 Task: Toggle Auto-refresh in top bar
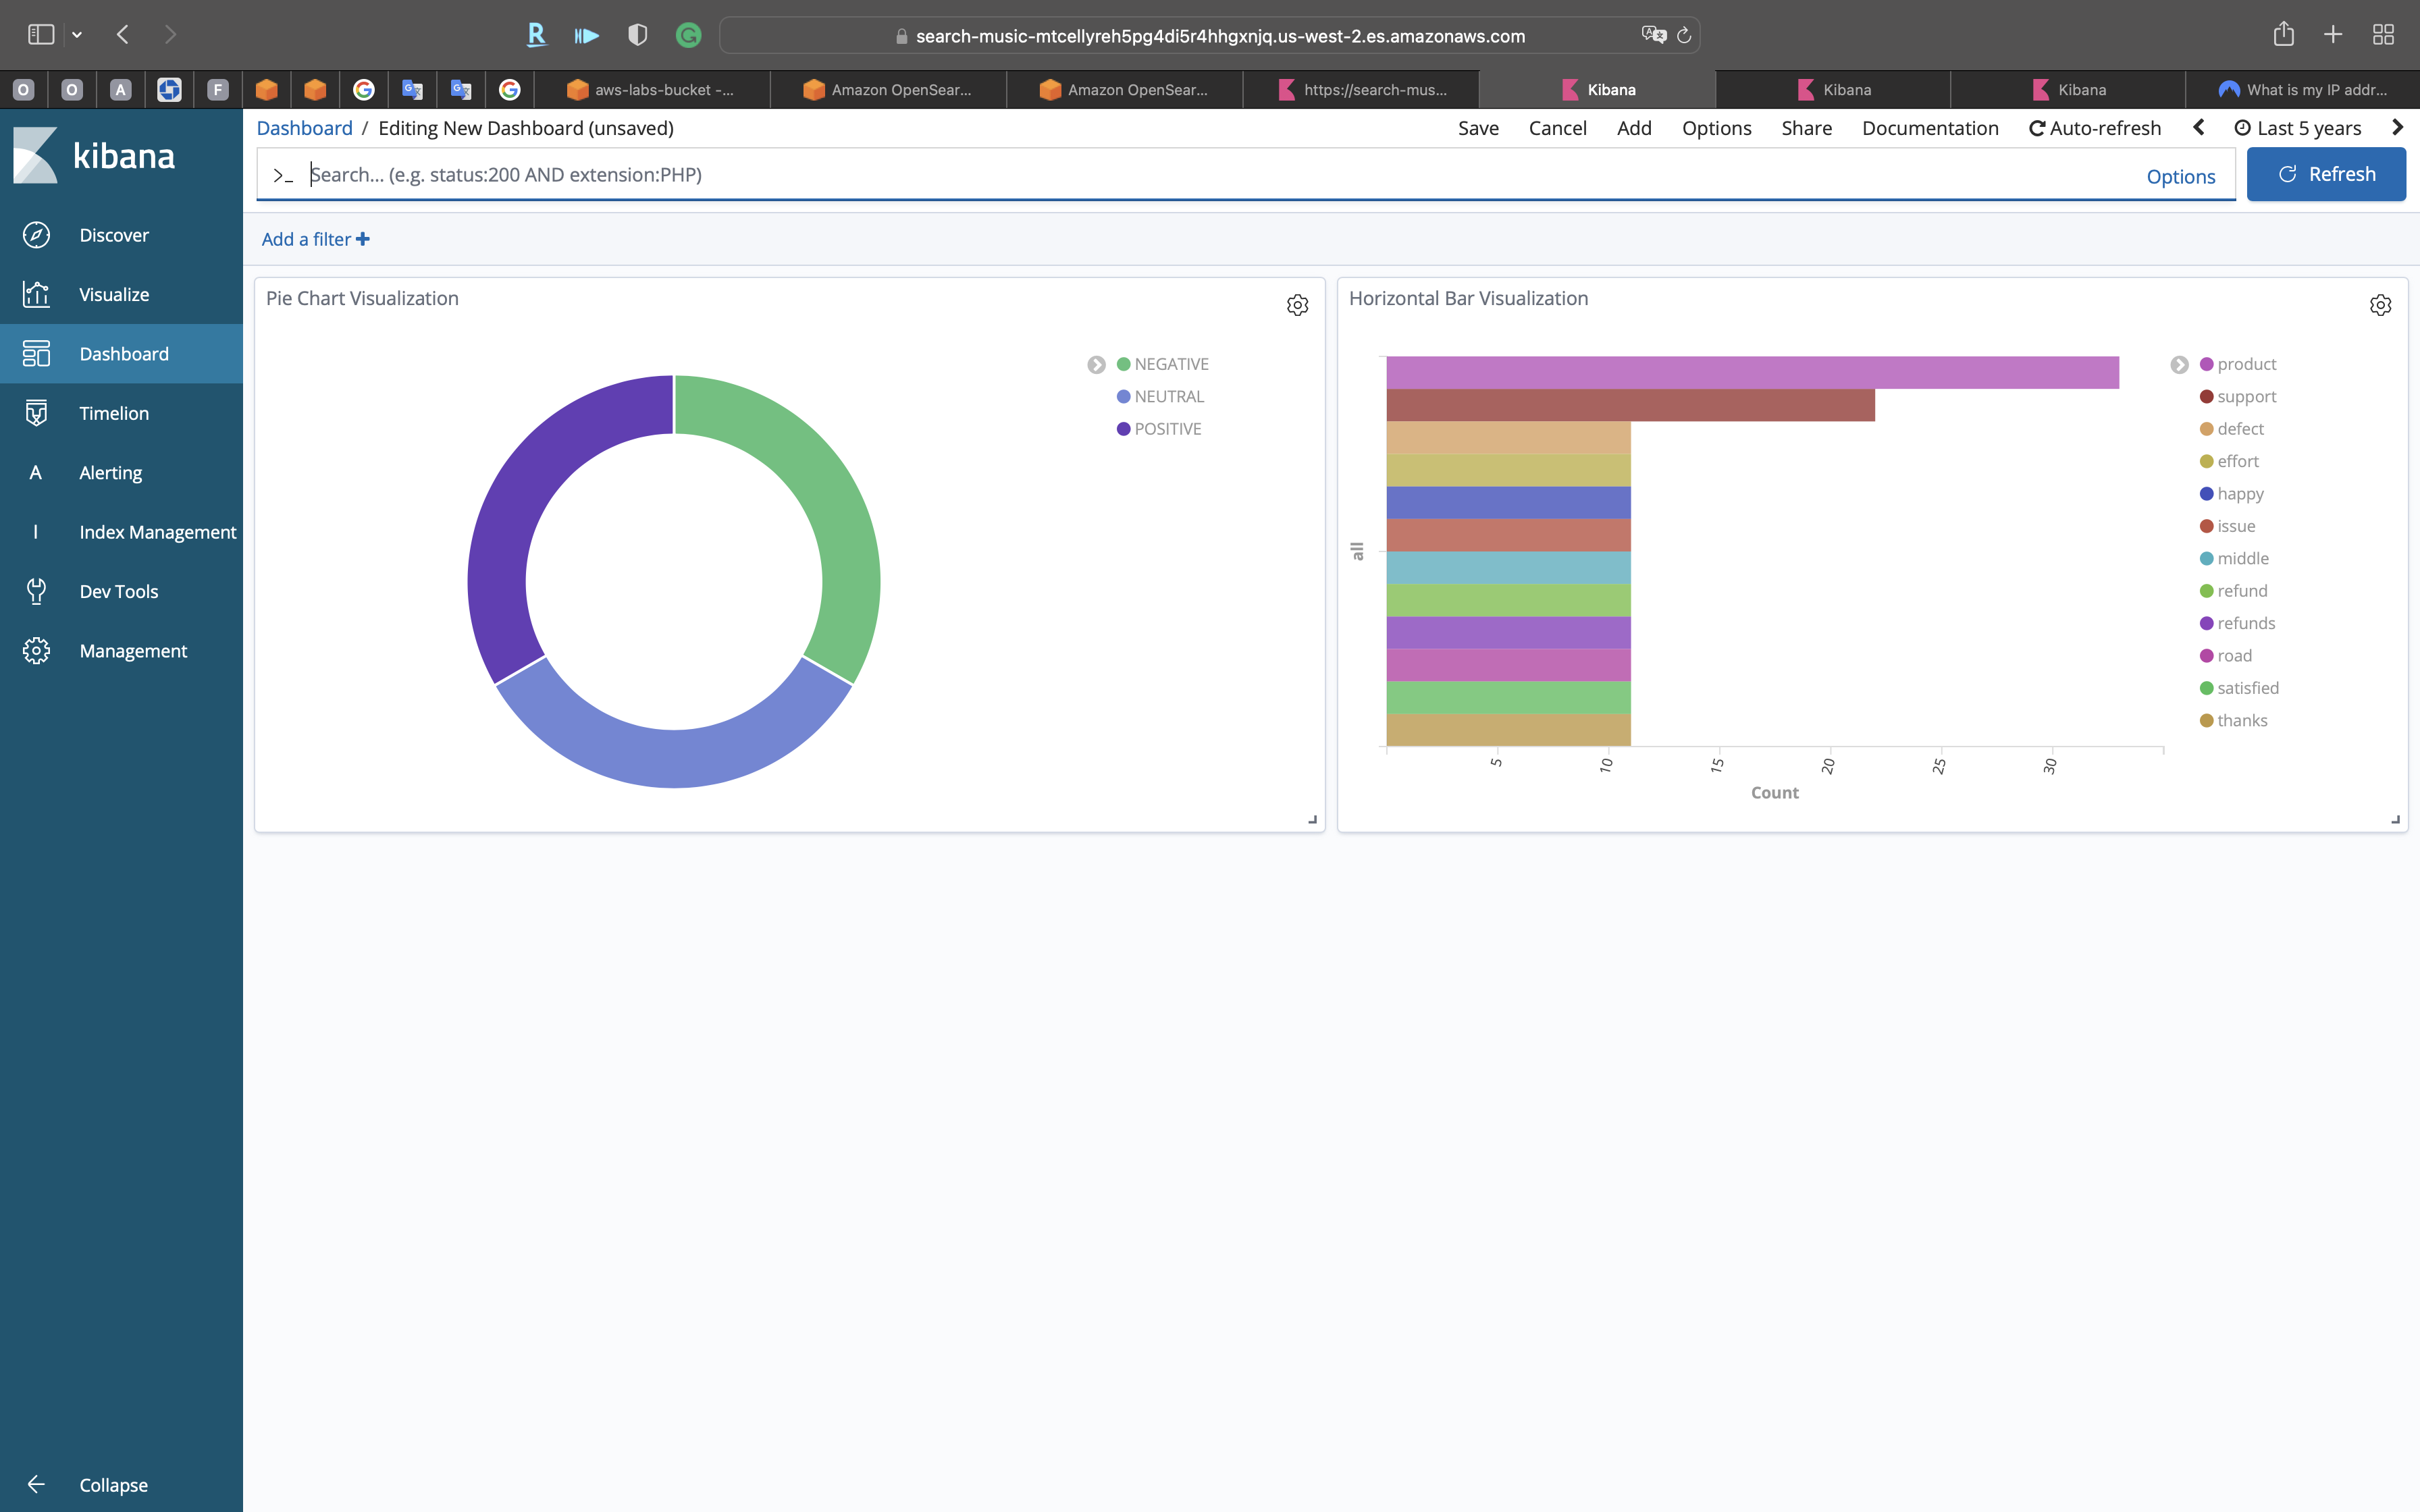tap(2094, 128)
